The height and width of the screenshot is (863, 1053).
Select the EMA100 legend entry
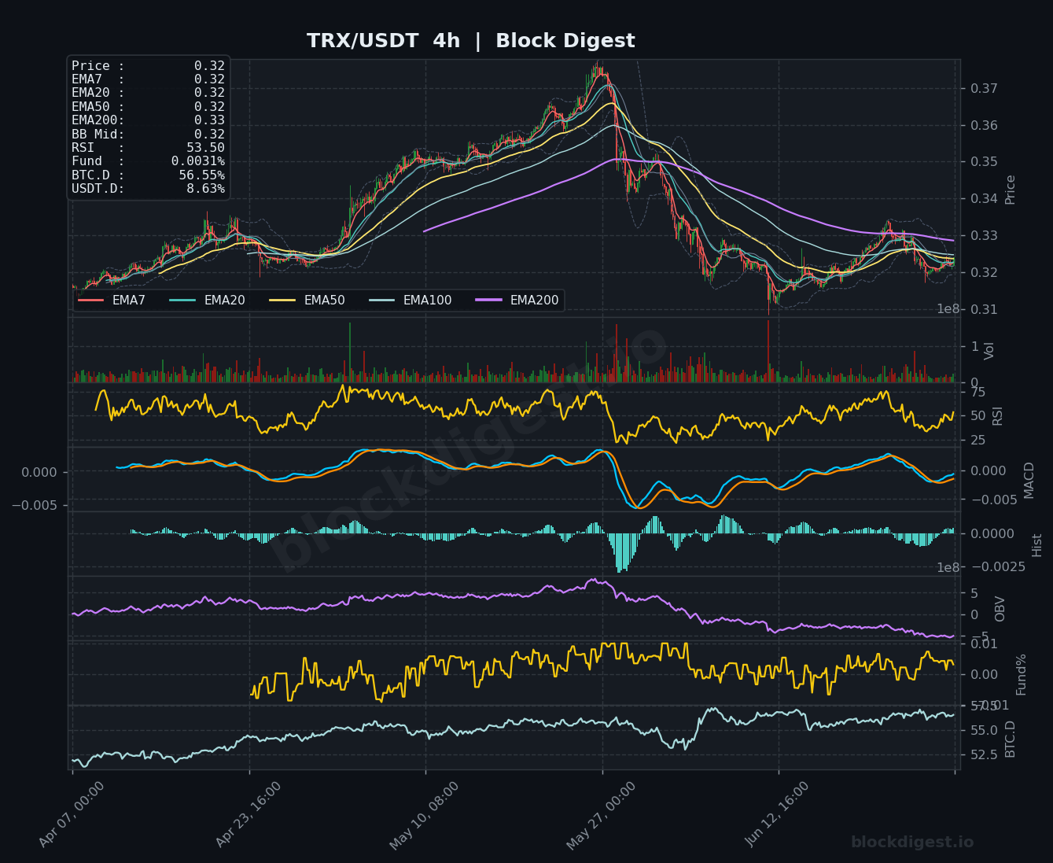pos(410,300)
